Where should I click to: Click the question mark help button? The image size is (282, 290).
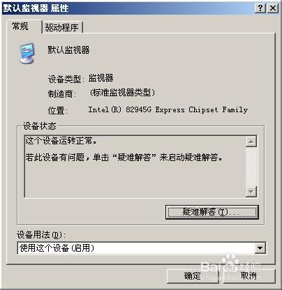coord(260,8)
